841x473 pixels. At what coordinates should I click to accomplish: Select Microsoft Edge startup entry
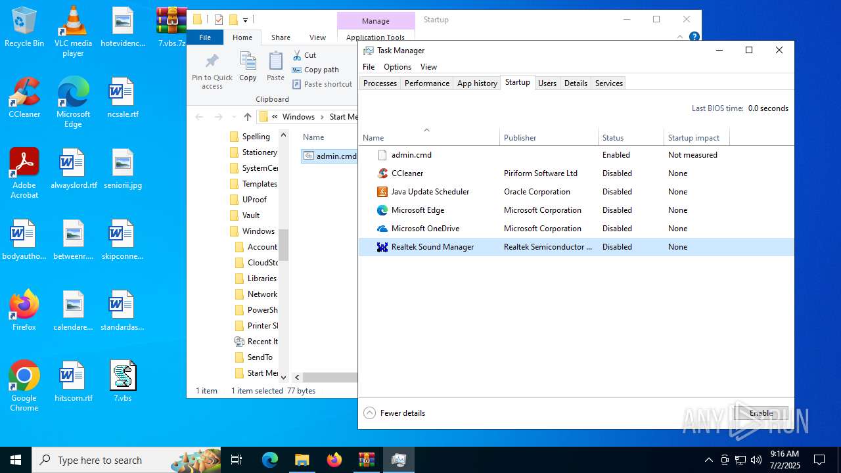click(576, 210)
